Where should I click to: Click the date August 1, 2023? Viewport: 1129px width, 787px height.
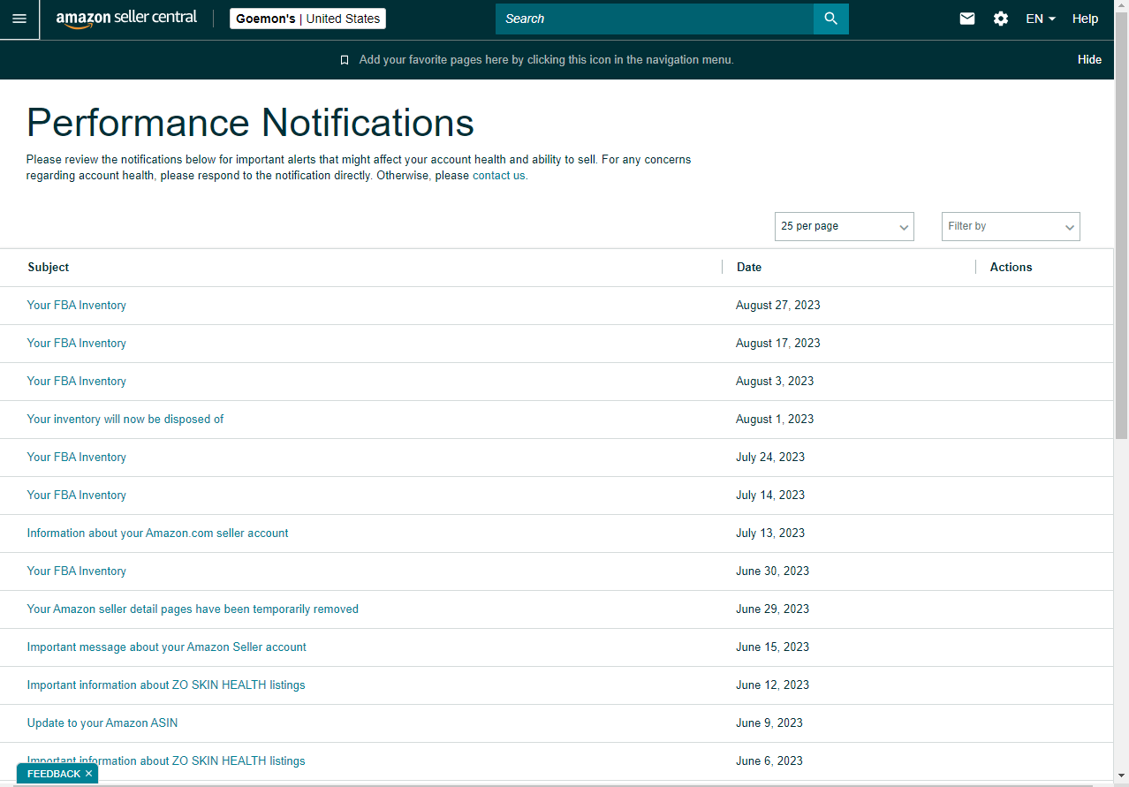click(775, 420)
